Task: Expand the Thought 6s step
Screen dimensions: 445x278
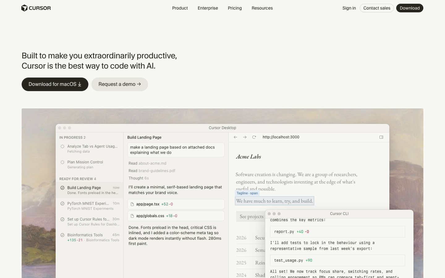Action: (139, 178)
